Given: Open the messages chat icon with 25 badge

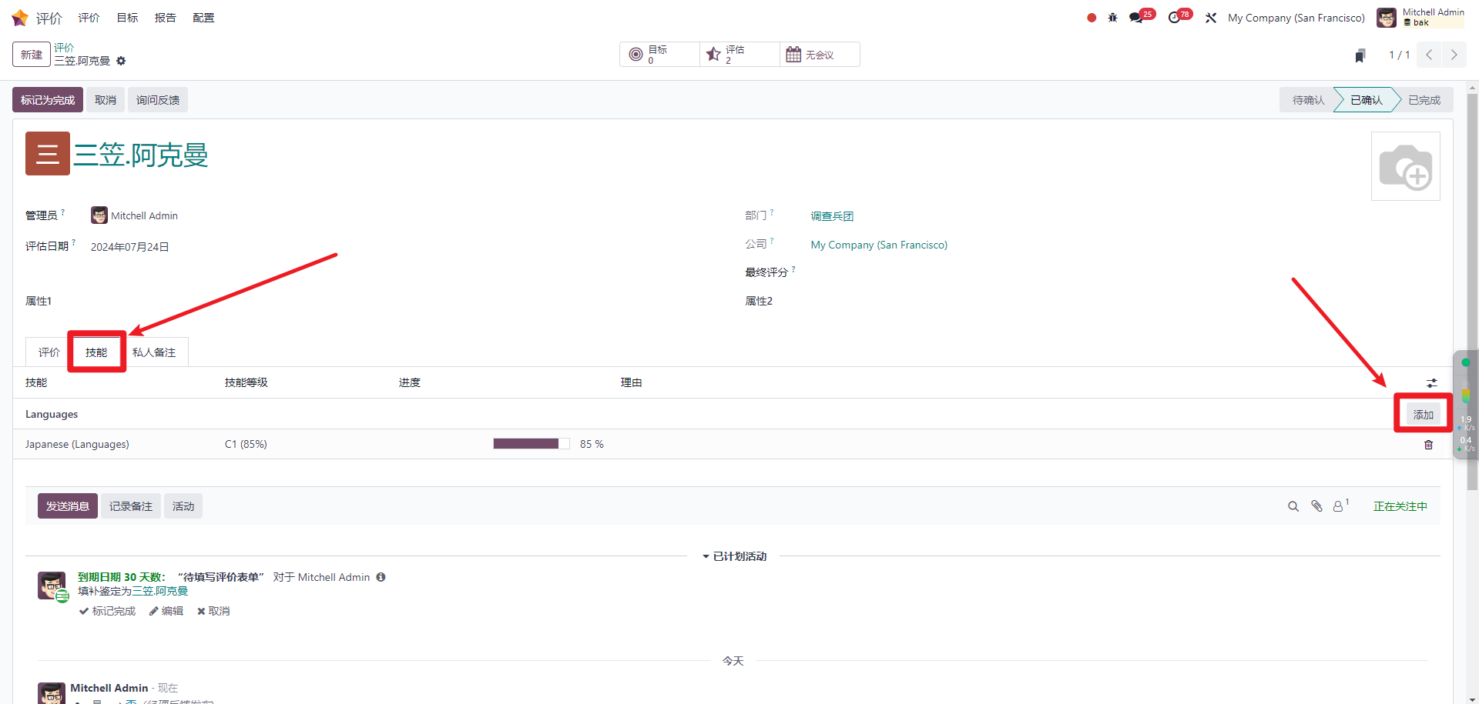Looking at the screenshot, I should click(x=1137, y=18).
